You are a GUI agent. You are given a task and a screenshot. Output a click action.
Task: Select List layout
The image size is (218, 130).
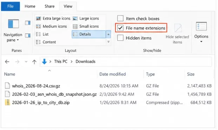click(x=42, y=34)
